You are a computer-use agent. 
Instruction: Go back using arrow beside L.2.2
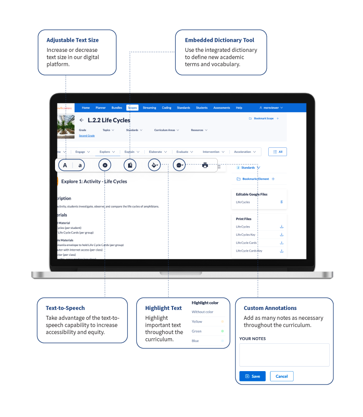coord(81,120)
